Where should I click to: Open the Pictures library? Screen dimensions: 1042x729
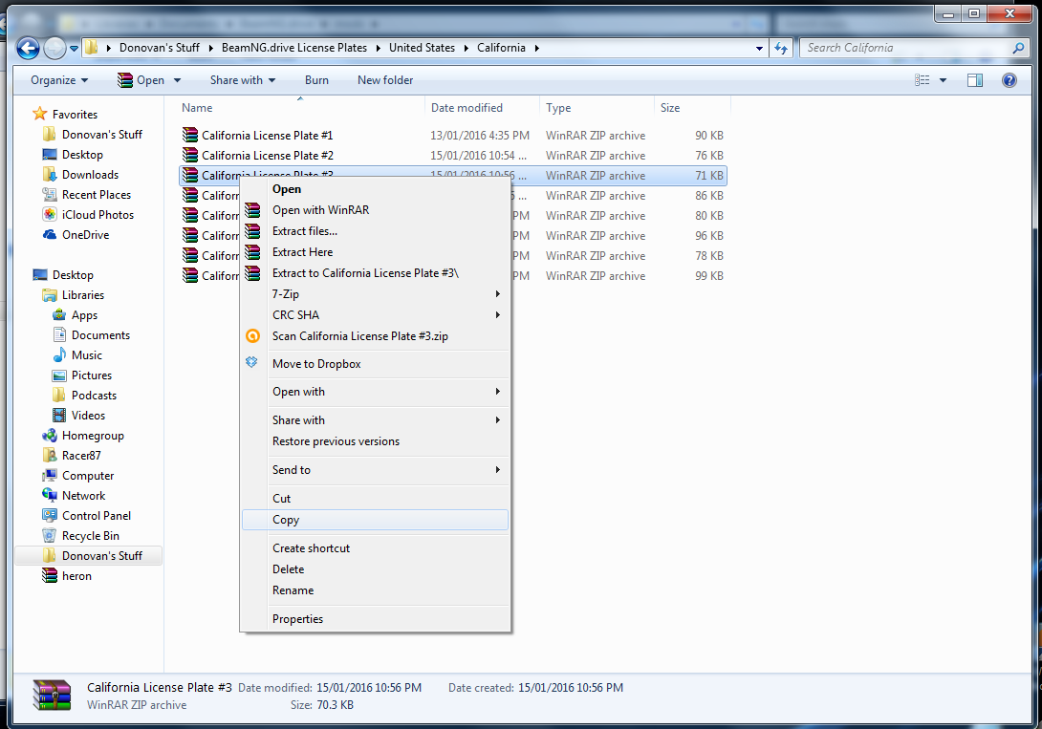click(x=91, y=375)
